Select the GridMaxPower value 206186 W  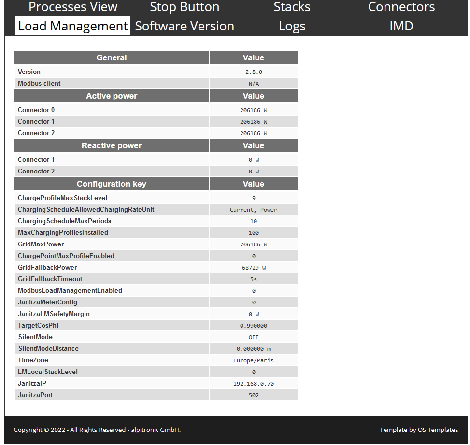(x=253, y=244)
